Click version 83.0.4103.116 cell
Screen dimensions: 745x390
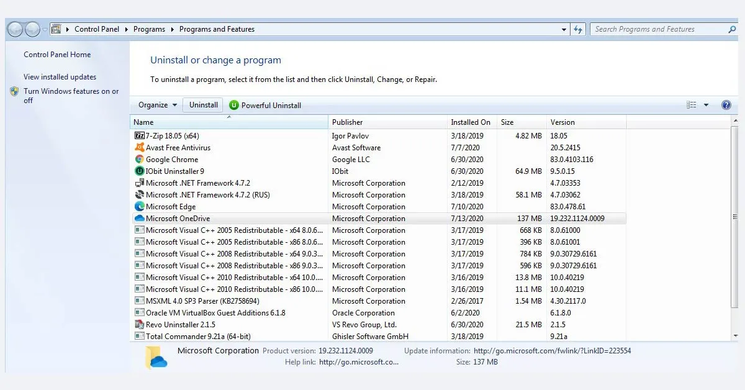click(572, 159)
